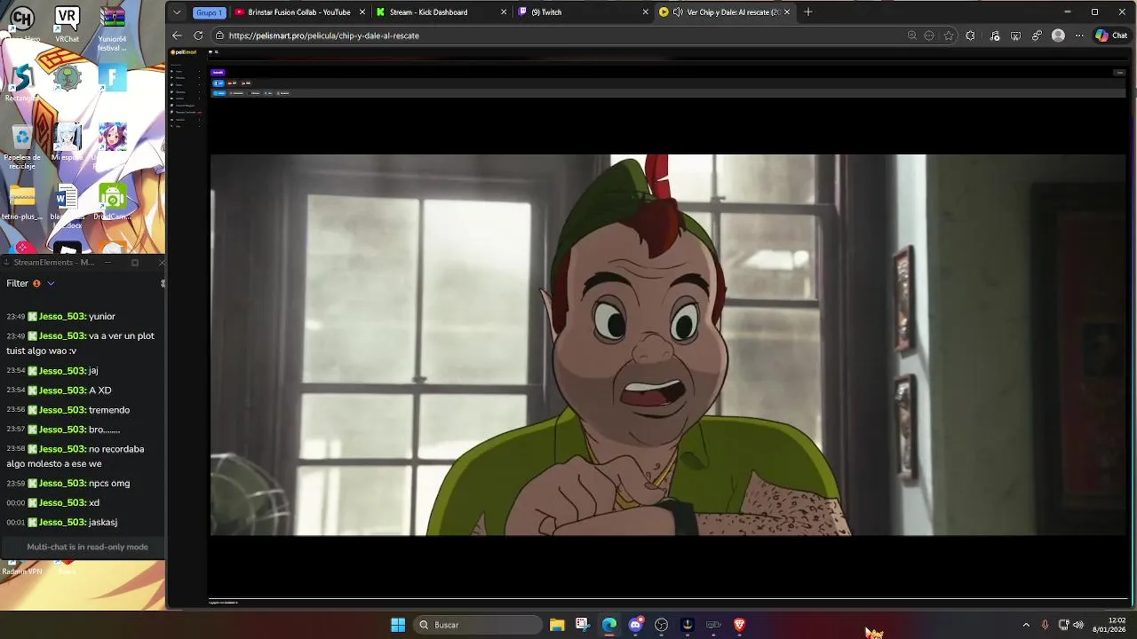Open the green gear tree desktop shortcut
1137x639 pixels.
68,78
